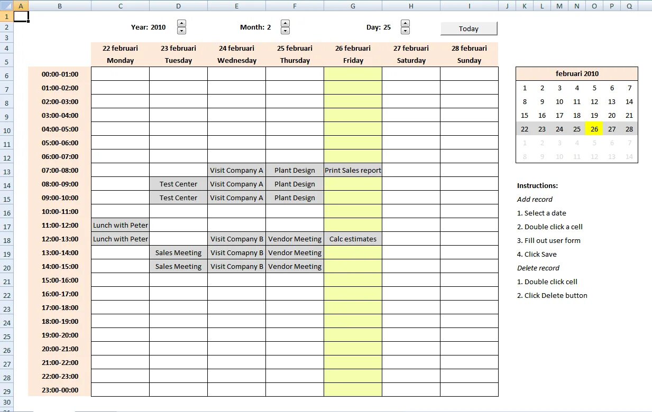Click the 'Wednesday' day label
The height and width of the screenshot is (412, 652).
point(236,60)
